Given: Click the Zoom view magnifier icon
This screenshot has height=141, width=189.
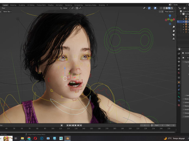Looking at the screenshot, I should [x=174, y=27].
